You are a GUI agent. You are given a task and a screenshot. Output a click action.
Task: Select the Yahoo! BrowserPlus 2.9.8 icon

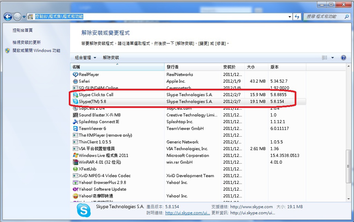tap(75, 183)
